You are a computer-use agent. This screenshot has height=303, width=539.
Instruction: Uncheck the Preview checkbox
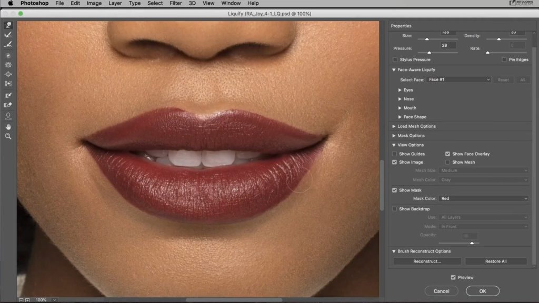click(x=453, y=277)
